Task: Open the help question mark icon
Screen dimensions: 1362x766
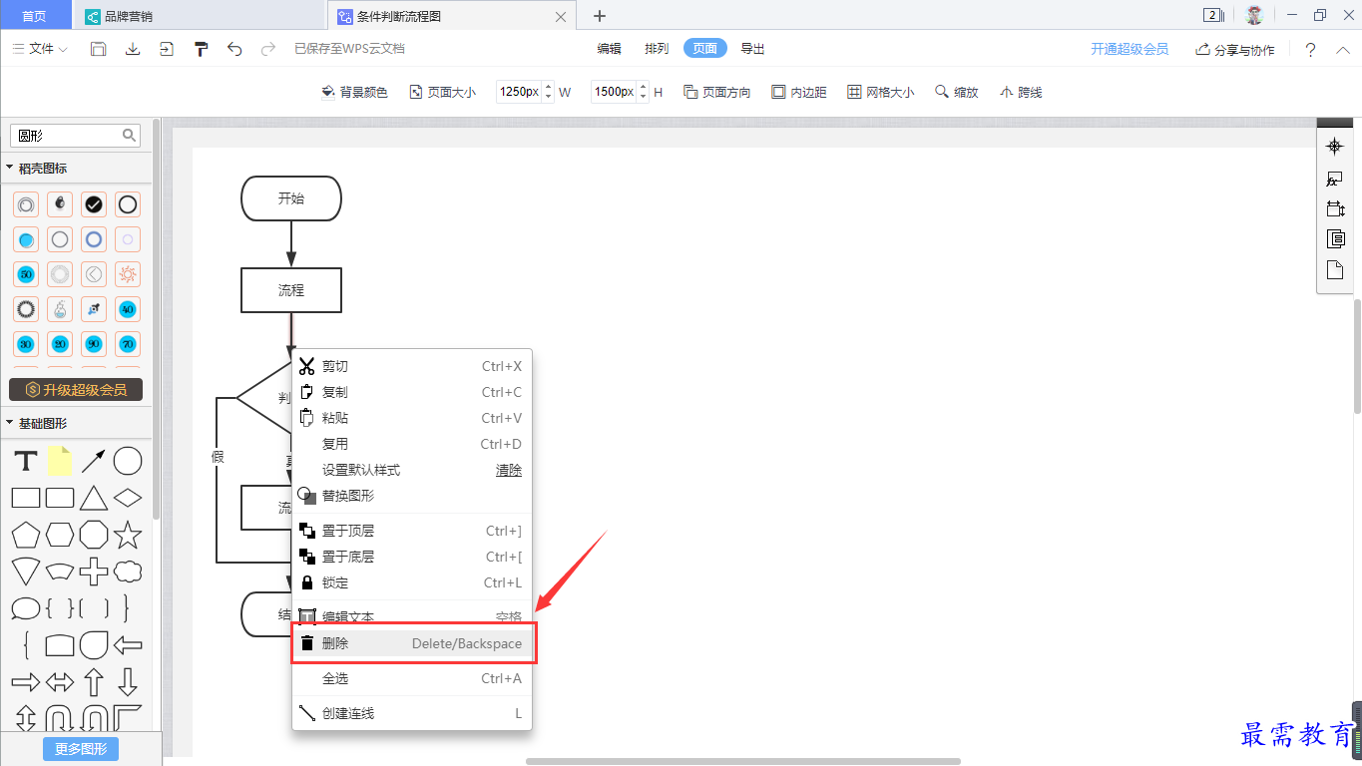Action: click(x=1310, y=50)
